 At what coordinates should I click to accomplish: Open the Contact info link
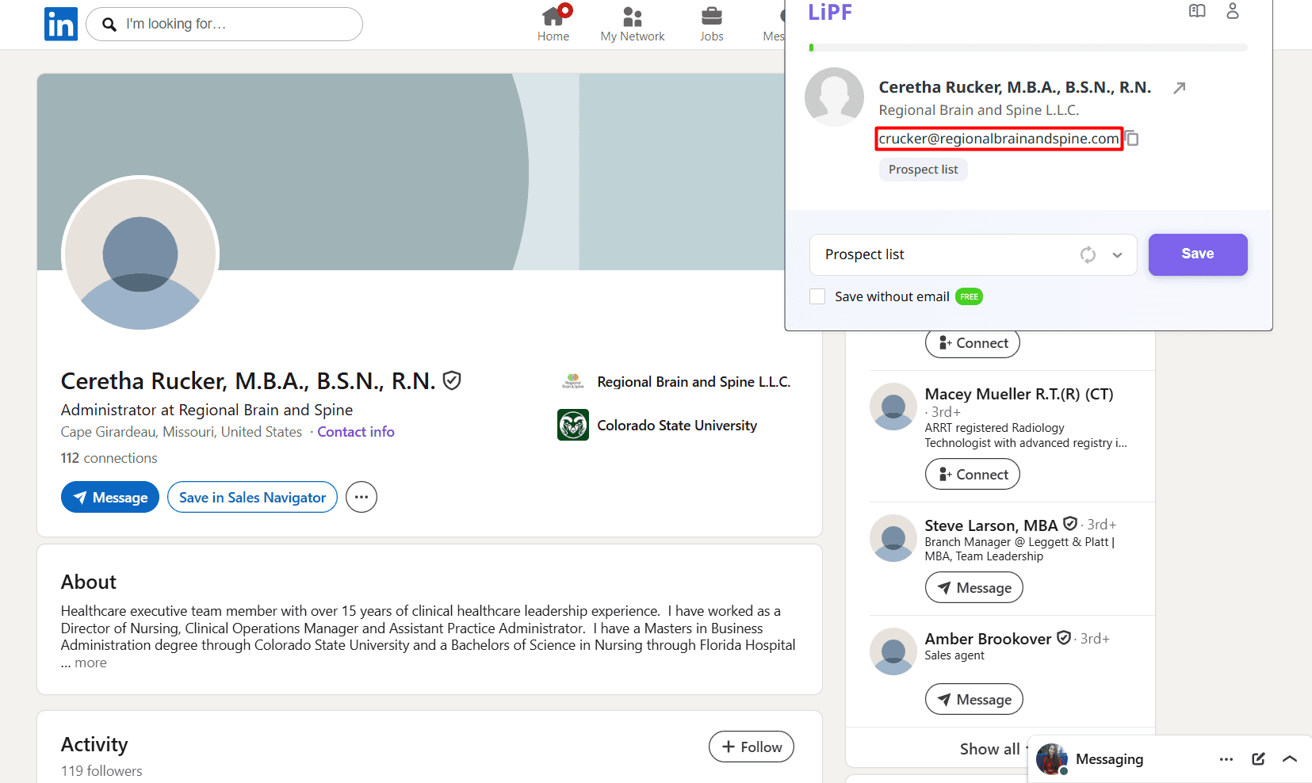(x=356, y=432)
